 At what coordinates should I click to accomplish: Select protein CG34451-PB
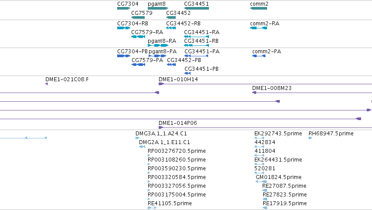(188, 73)
